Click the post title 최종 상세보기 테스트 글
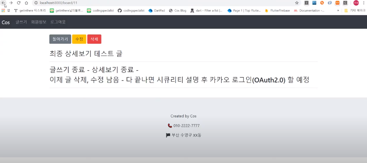The height and width of the screenshot is (163, 367). click(x=86, y=53)
